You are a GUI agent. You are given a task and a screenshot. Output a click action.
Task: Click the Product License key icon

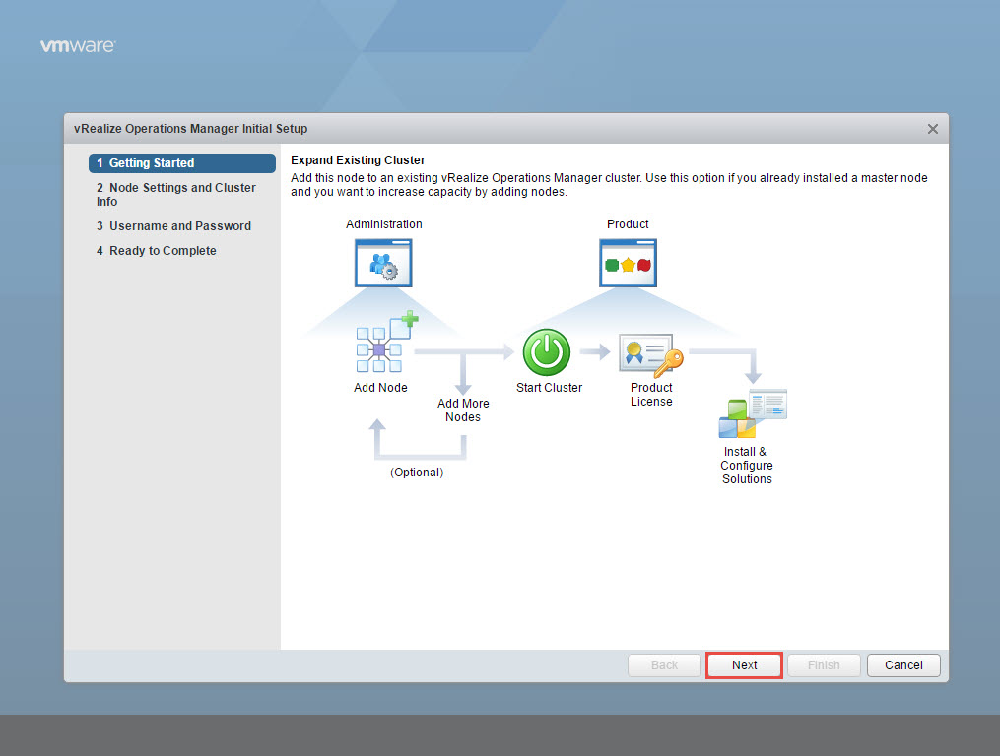[x=651, y=355]
